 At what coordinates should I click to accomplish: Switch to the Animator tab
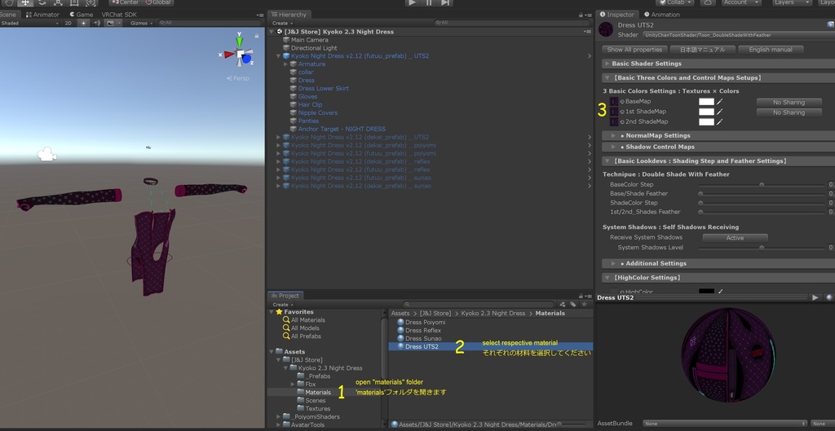(42, 15)
